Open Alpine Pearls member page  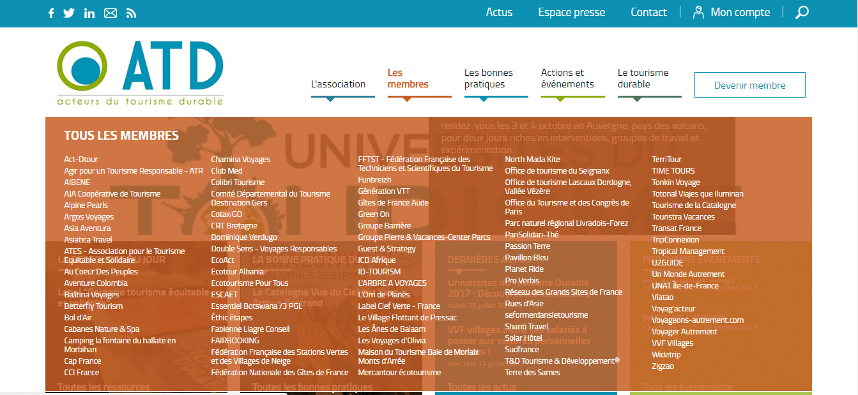point(86,205)
